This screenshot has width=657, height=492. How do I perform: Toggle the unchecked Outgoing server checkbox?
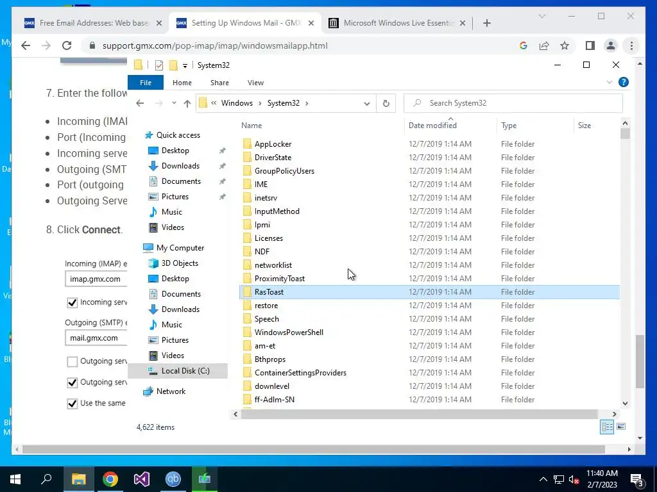pos(72,361)
